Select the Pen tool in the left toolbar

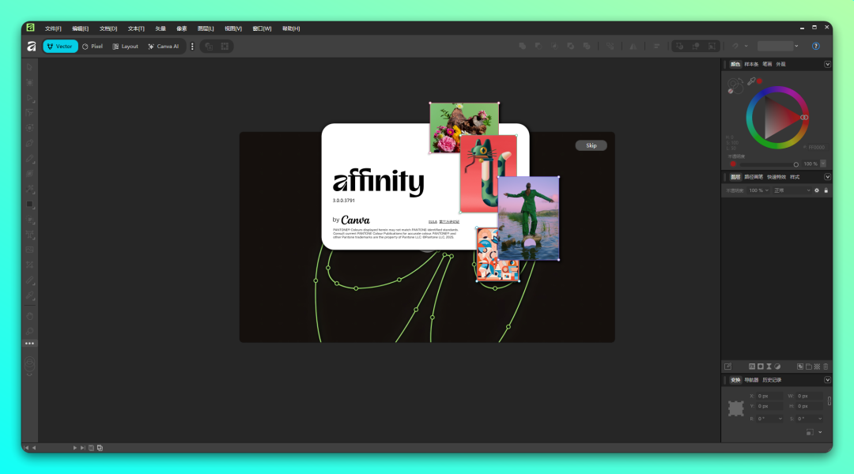29,144
